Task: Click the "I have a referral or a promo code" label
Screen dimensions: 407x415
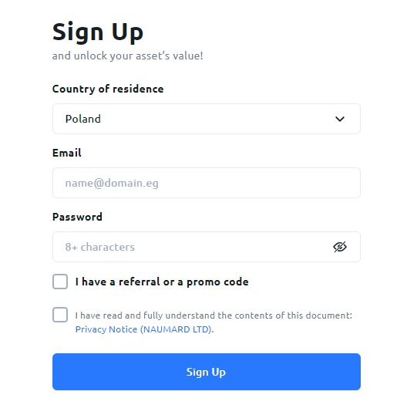Action: click(x=162, y=282)
